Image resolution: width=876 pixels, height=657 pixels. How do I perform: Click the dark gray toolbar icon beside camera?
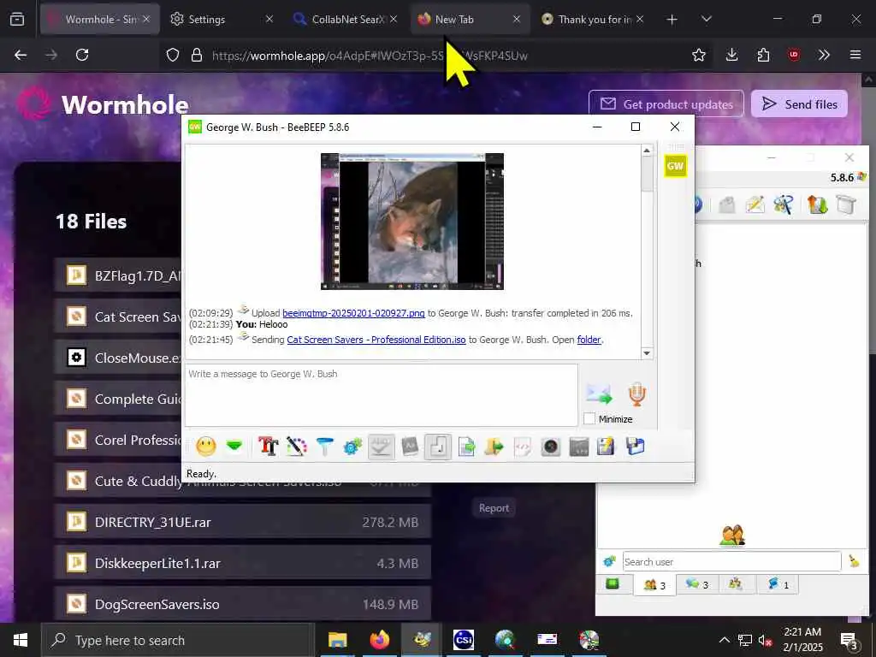click(x=579, y=447)
